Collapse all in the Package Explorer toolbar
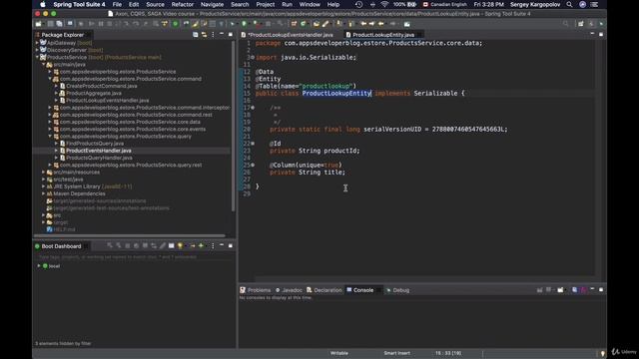Viewport: 639px width, 359px height. click(196, 35)
